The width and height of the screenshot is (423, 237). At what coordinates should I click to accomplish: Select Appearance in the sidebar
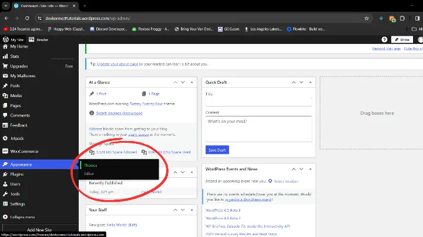[x=39, y=164]
